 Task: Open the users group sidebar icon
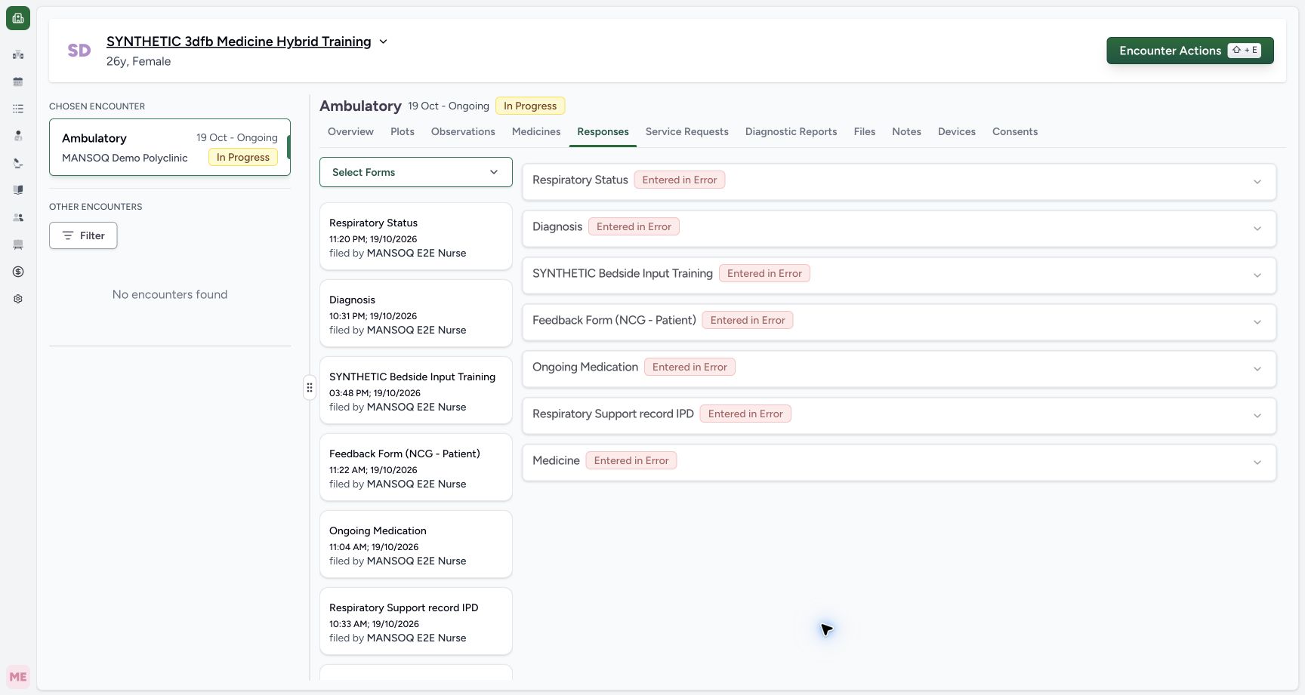(x=18, y=217)
